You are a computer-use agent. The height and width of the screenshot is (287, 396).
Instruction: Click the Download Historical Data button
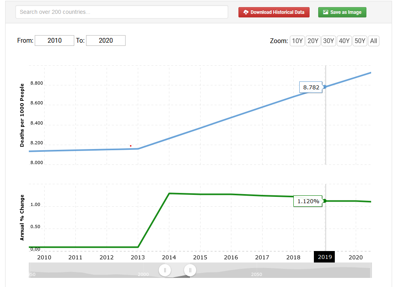pyautogui.click(x=274, y=12)
